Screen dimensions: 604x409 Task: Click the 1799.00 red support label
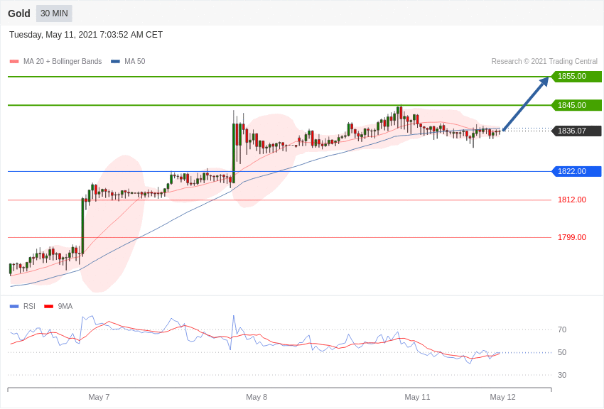(571, 237)
